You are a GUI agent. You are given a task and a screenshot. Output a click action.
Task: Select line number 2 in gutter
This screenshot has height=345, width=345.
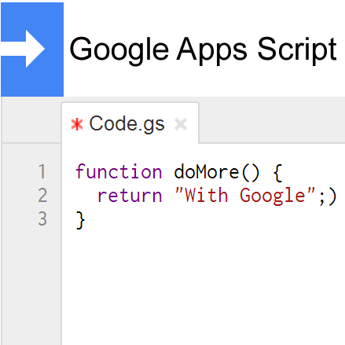click(x=42, y=195)
